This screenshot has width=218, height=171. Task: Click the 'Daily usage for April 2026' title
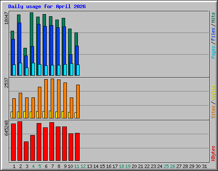(47, 7)
